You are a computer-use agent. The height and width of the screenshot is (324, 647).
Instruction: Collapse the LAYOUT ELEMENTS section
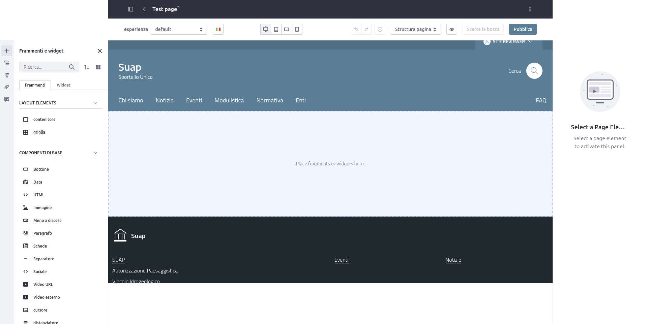(95, 103)
